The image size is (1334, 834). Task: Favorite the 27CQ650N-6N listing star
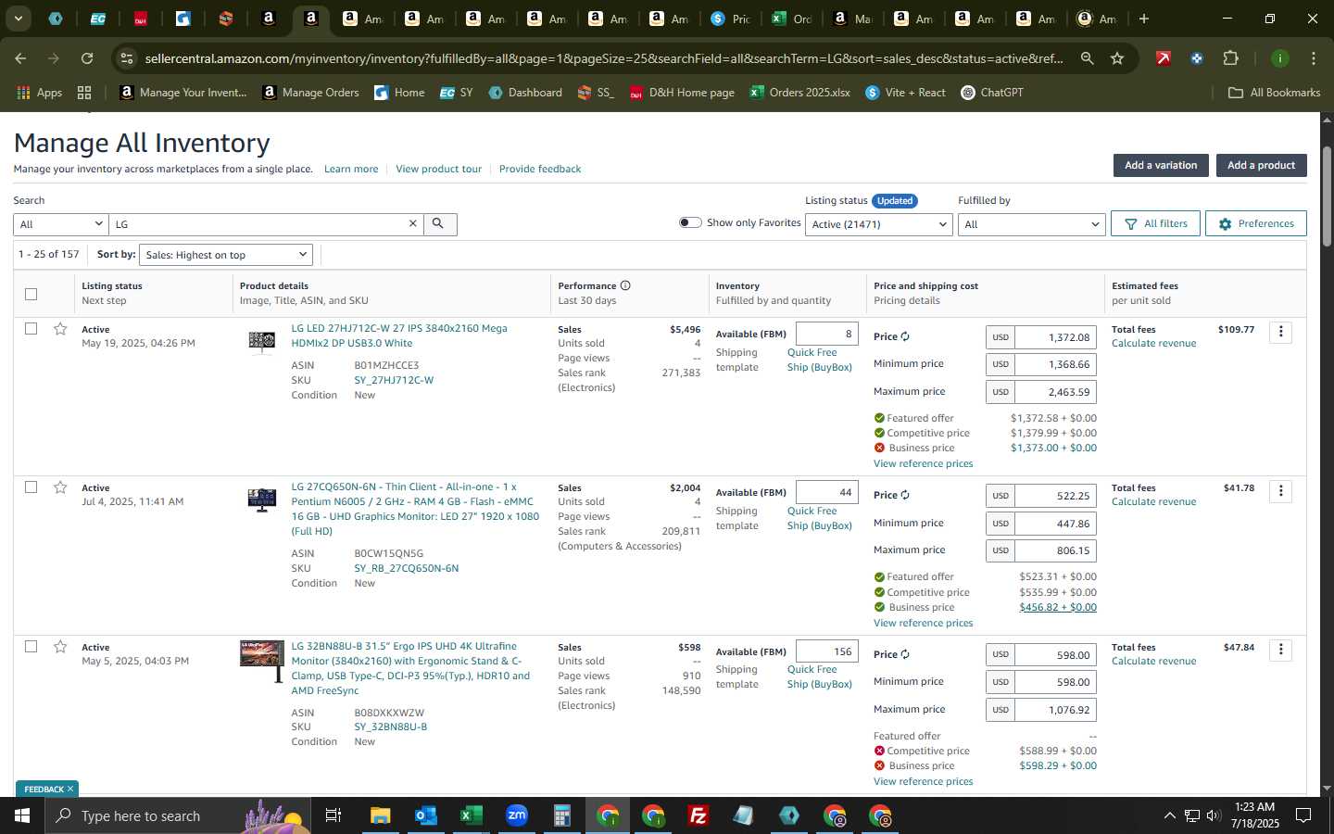[60, 487]
